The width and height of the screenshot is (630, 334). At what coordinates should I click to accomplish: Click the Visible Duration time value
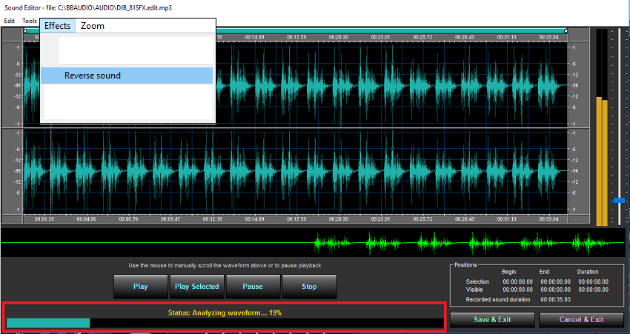(594, 290)
